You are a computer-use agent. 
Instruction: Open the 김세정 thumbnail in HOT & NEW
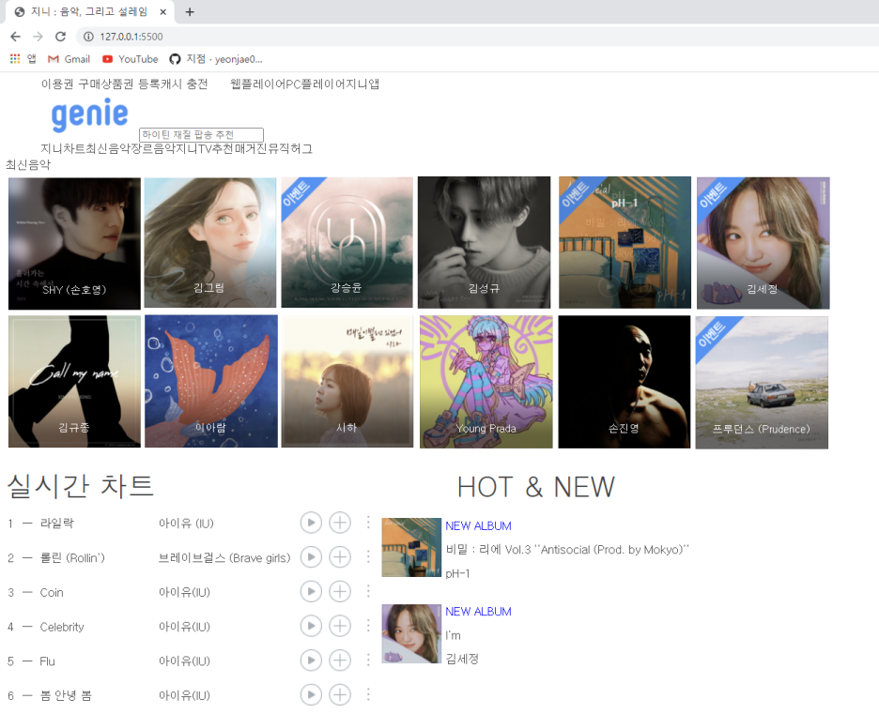pyautogui.click(x=411, y=634)
